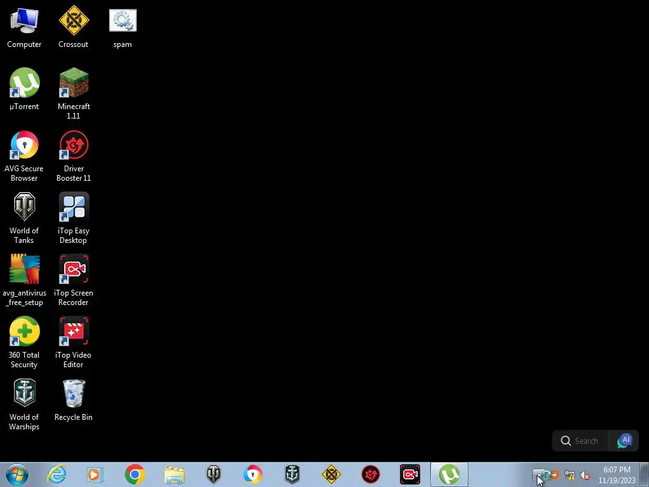Show hidden tray icons arrow
Screen dimensions: 649x487
537,475
